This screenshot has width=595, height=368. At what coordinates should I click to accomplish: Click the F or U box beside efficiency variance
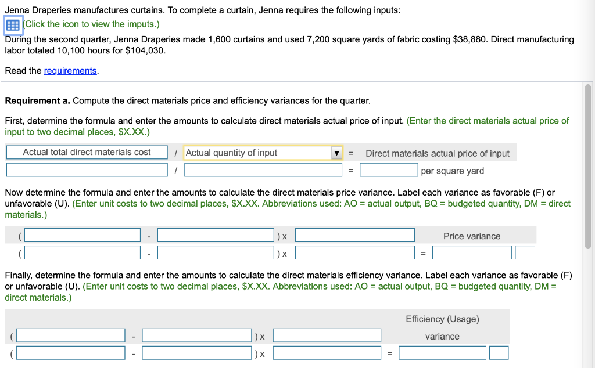499,352
